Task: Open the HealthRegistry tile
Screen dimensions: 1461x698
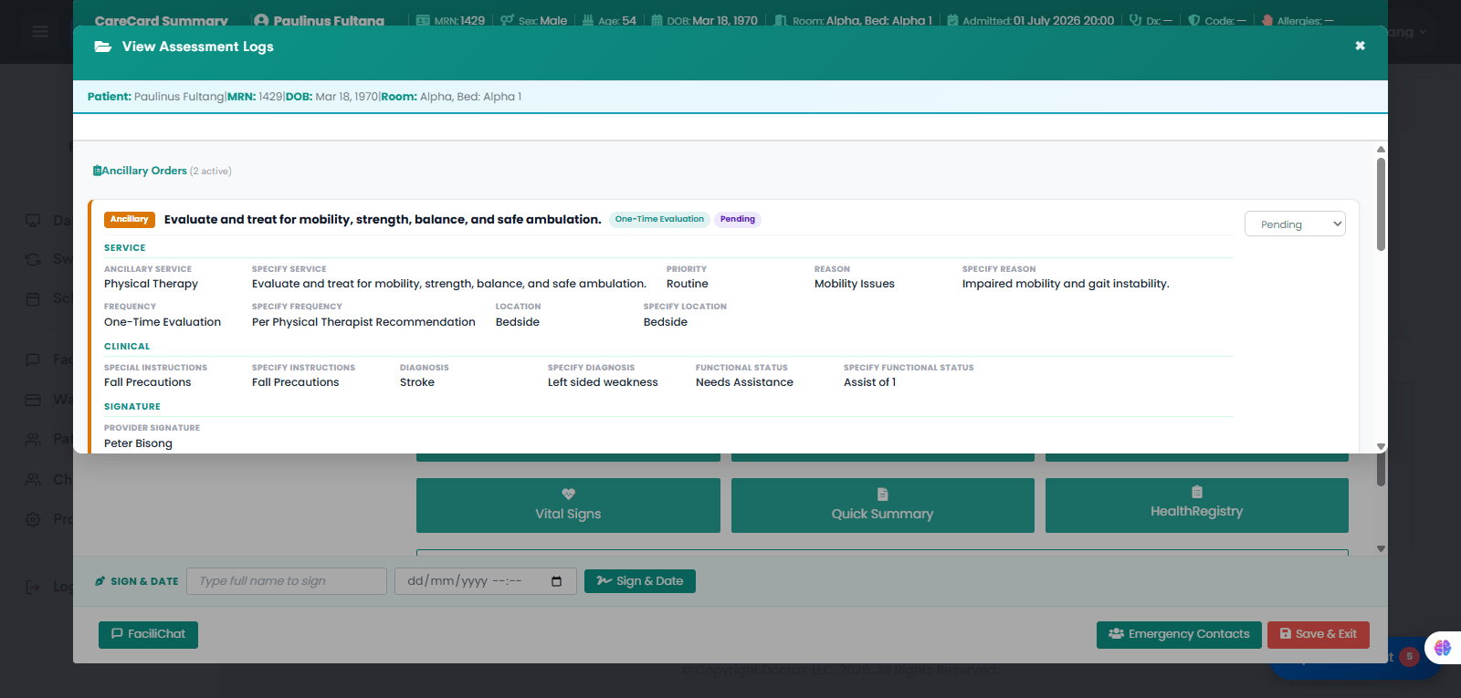Action: (x=1196, y=505)
